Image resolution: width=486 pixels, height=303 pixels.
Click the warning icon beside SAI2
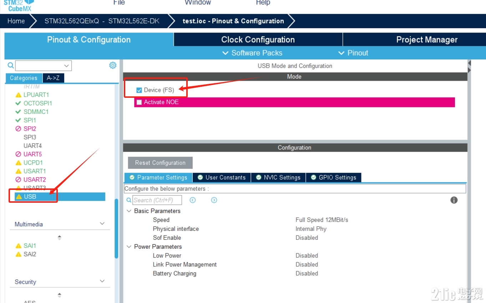19,254
